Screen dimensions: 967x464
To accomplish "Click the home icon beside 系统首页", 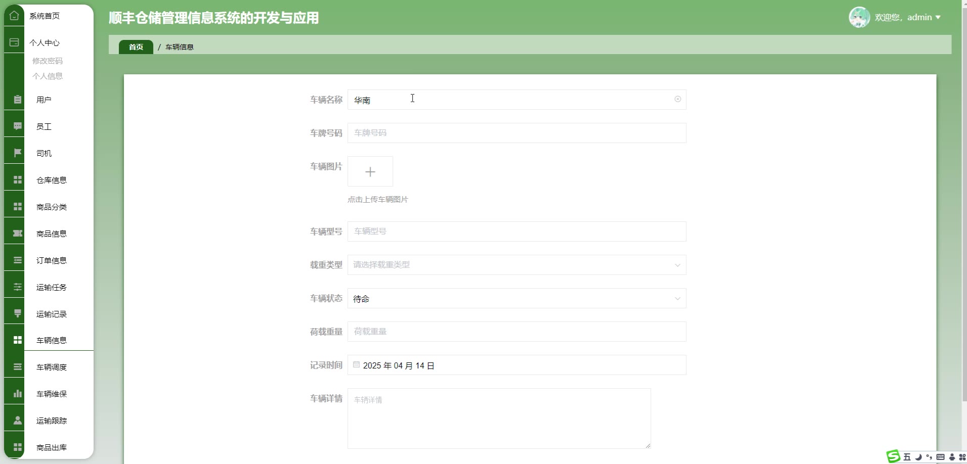I will 14,16.
